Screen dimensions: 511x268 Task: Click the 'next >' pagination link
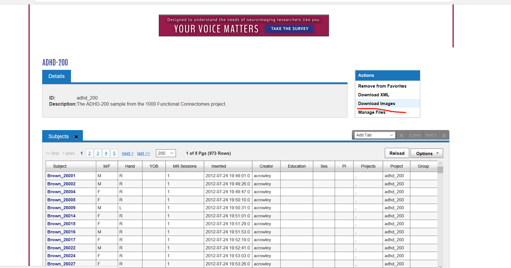click(128, 153)
